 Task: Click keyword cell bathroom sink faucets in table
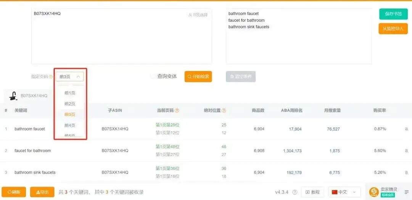(35, 173)
